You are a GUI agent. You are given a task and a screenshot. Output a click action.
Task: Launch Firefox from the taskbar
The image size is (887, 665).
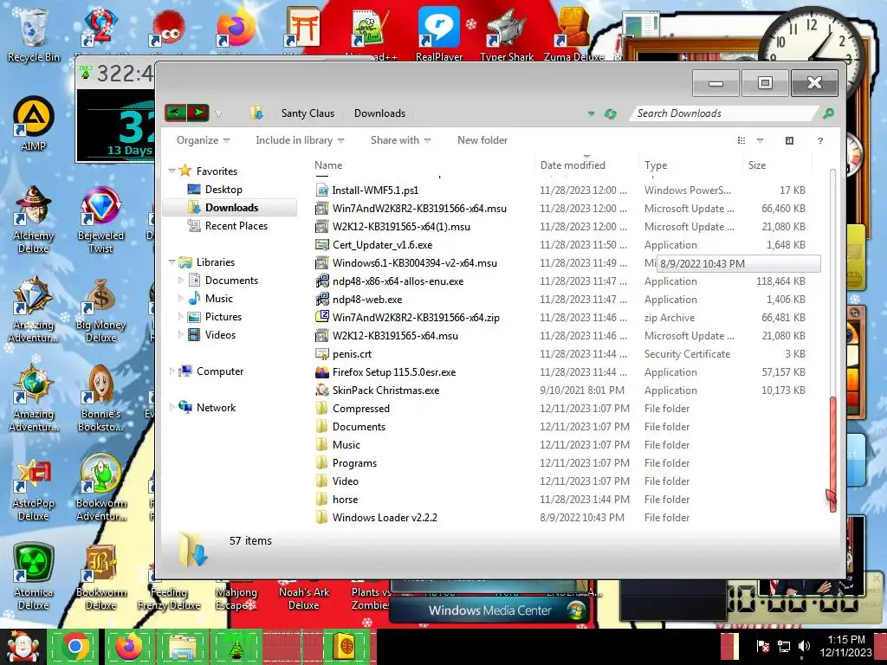[x=128, y=646]
